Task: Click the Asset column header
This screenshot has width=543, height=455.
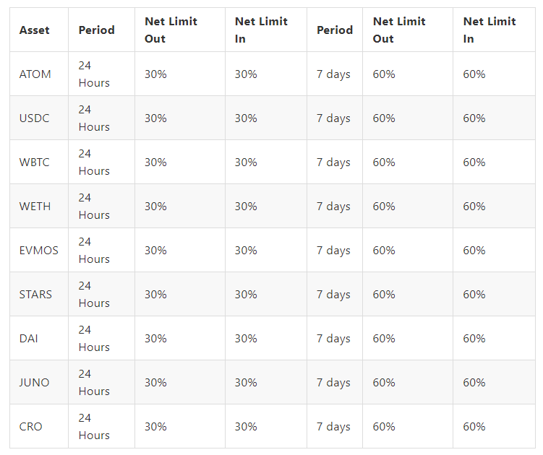Action: (x=34, y=30)
